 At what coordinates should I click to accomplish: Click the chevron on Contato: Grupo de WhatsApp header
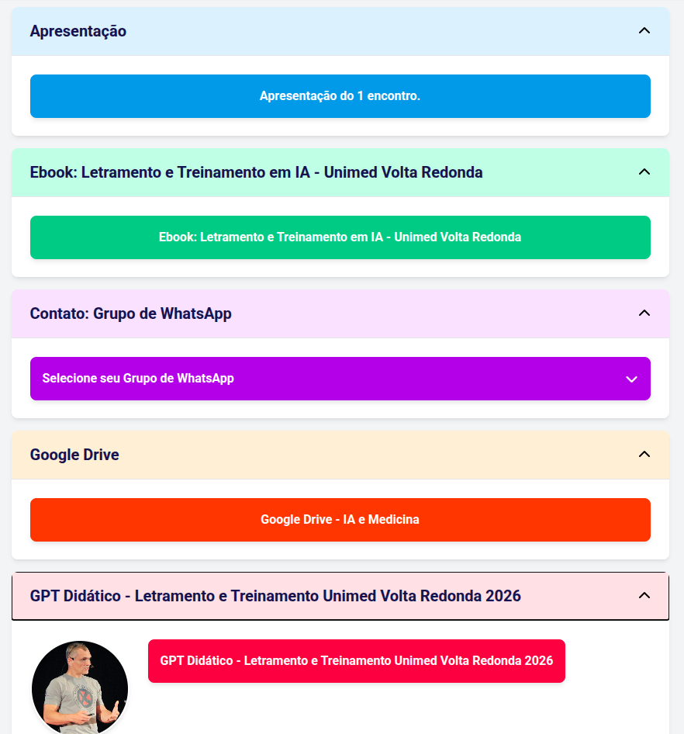(x=644, y=313)
